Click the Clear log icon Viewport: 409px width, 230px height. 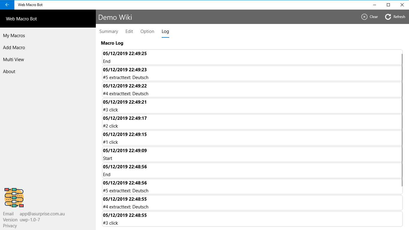pos(364,17)
